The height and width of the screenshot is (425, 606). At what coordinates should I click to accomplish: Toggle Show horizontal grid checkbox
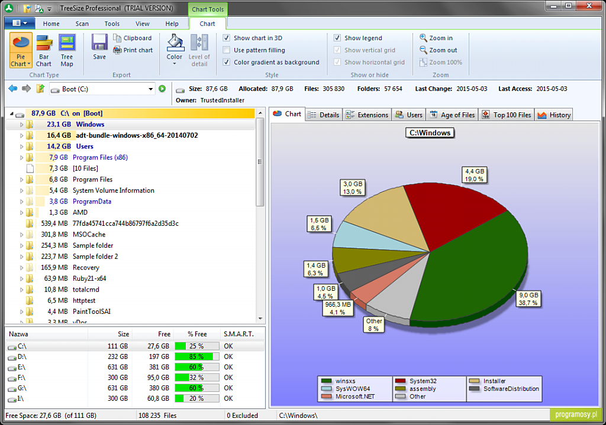(337, 62)
